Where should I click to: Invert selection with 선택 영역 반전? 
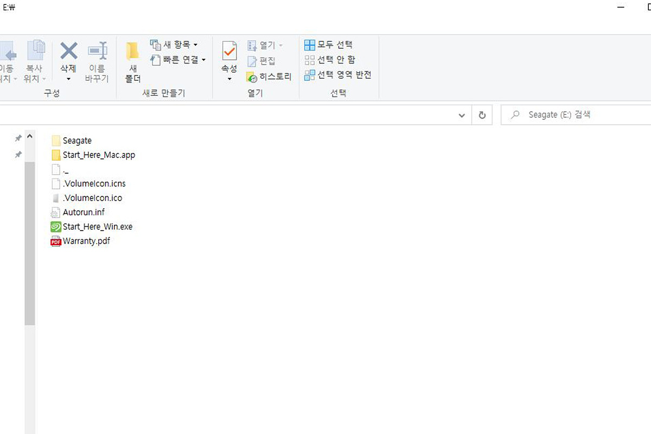(x=338, y=75)
